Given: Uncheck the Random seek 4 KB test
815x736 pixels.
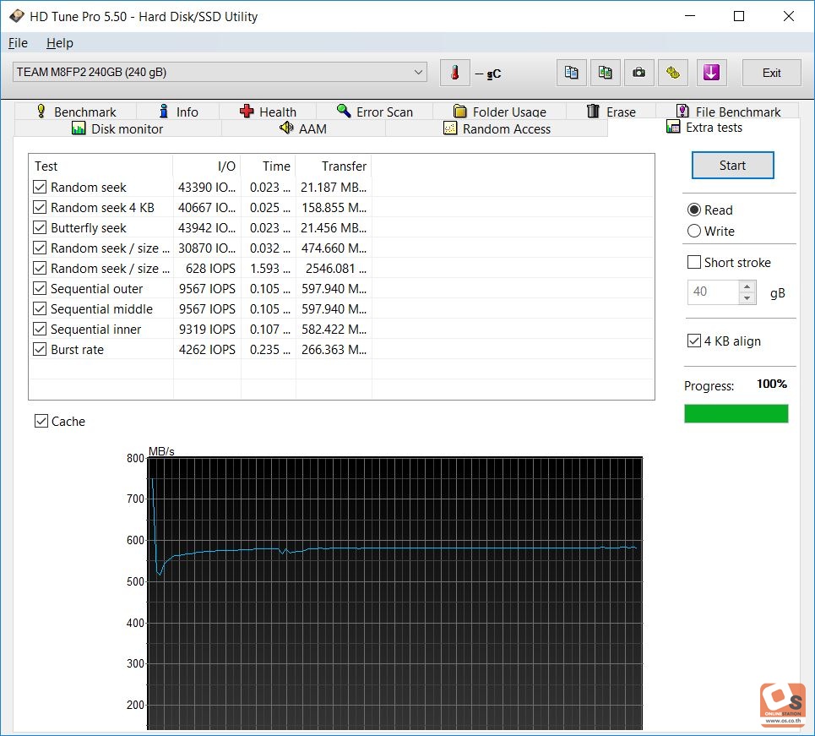Looking at the screenshot, I should pos(40,208).
